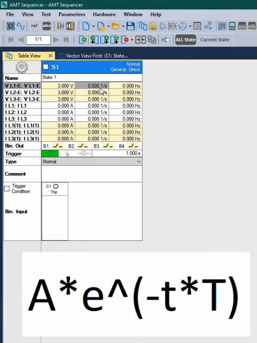Screen dimensions: 257x343
Task: Click the new blank document icon
Action: pyautogui.click(x=86, y=26)
